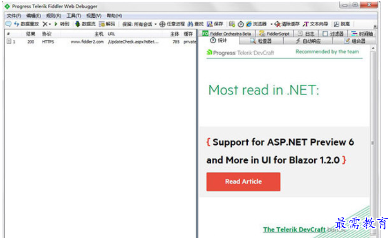392x238 pixels.
Task: Open the 帮助(H) menu
Action: [x=114, y=15]
